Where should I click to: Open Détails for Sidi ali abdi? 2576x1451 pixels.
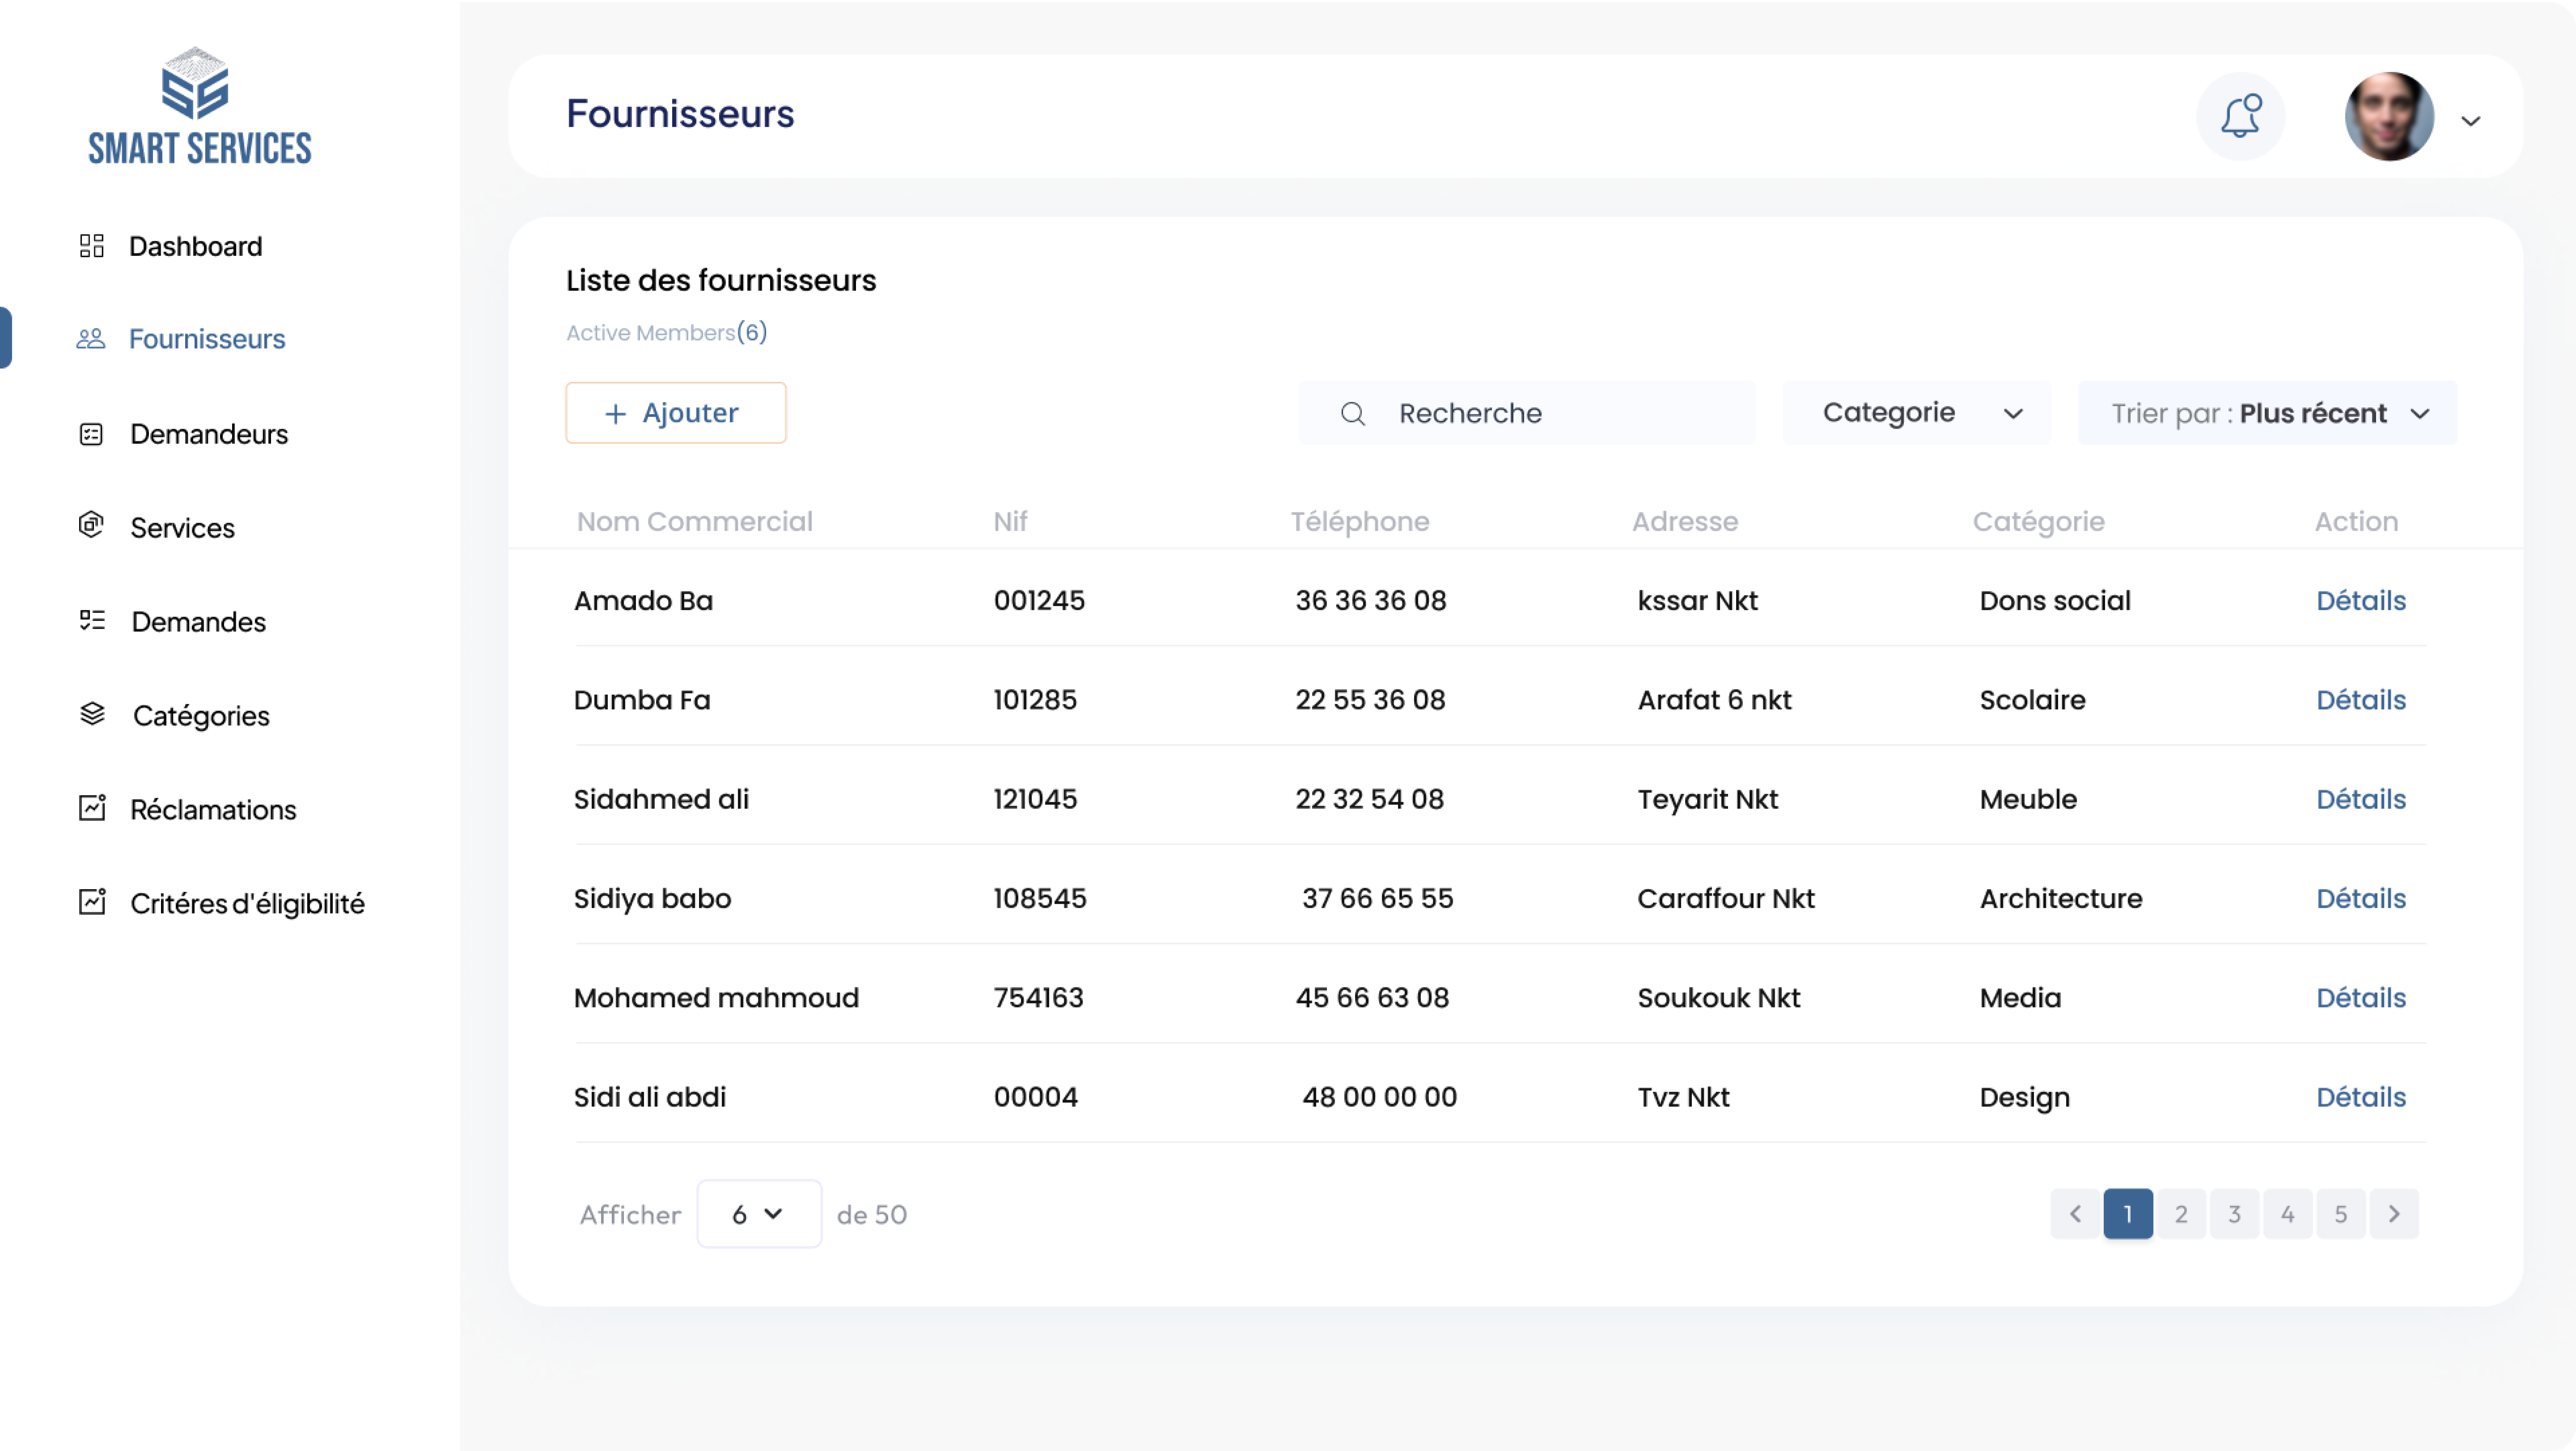point(2361,1097)
